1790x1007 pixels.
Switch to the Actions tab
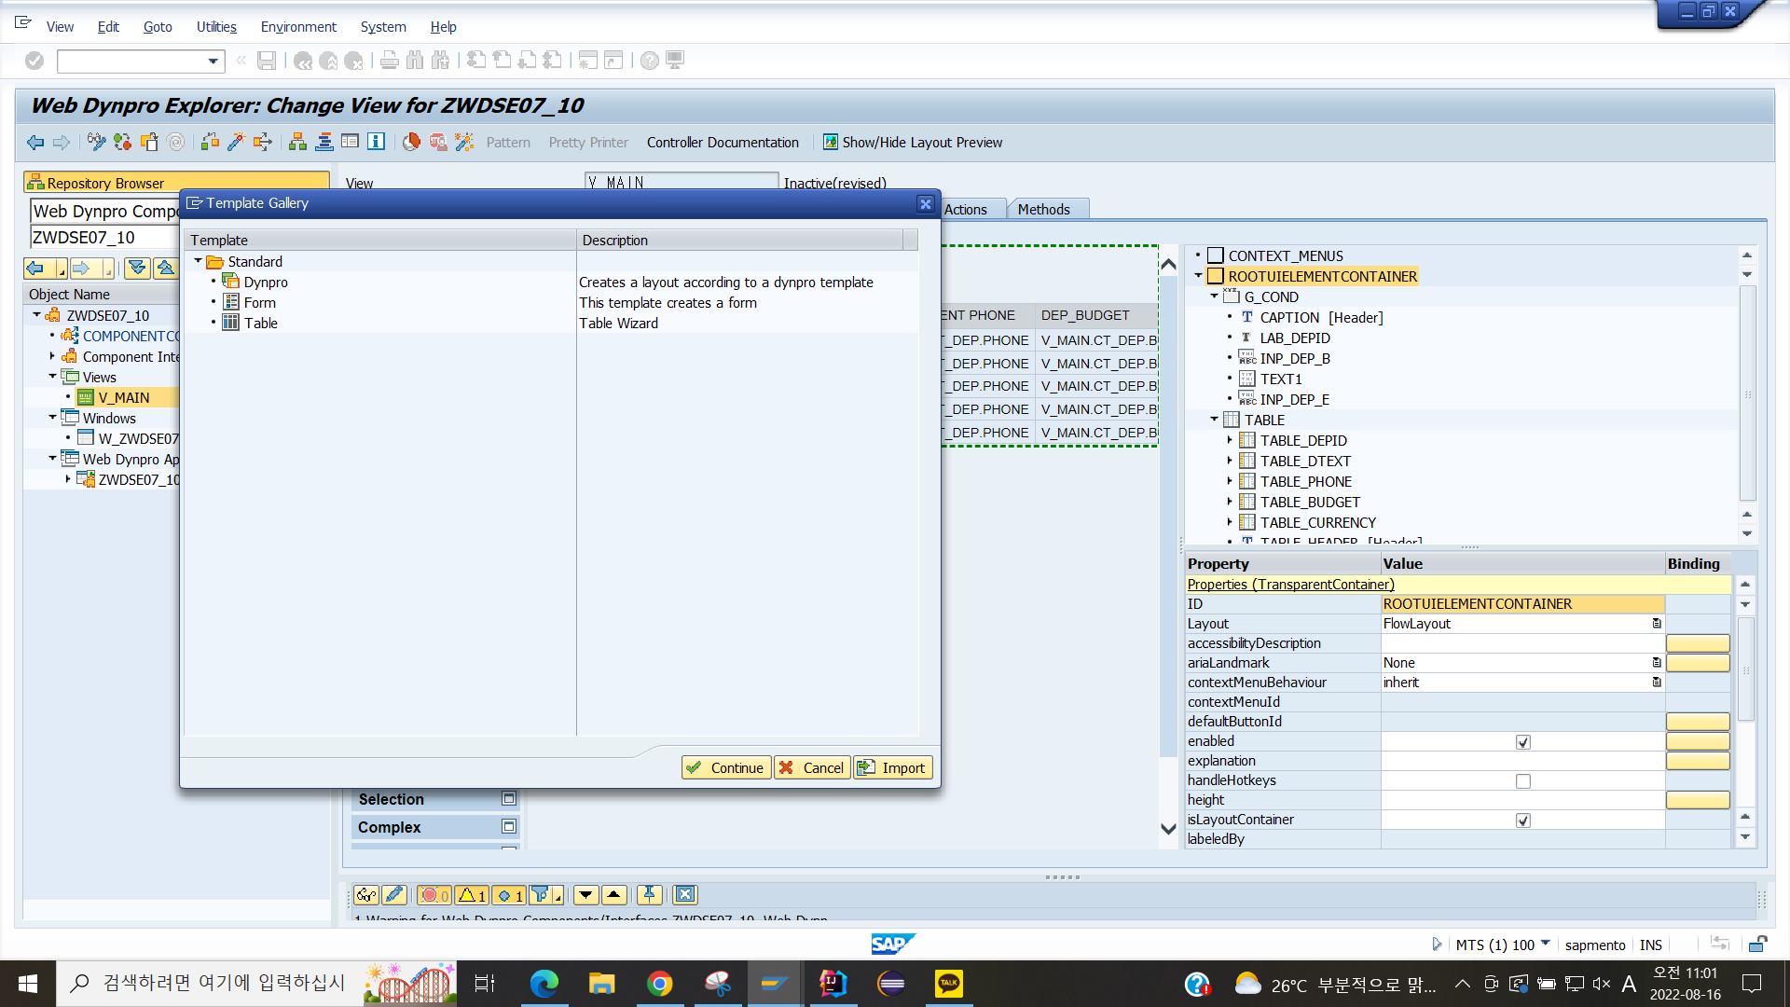965,210
